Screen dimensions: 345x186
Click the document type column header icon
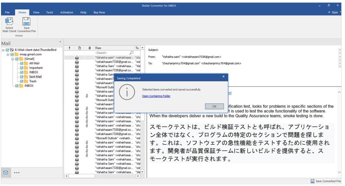(79, 48)
